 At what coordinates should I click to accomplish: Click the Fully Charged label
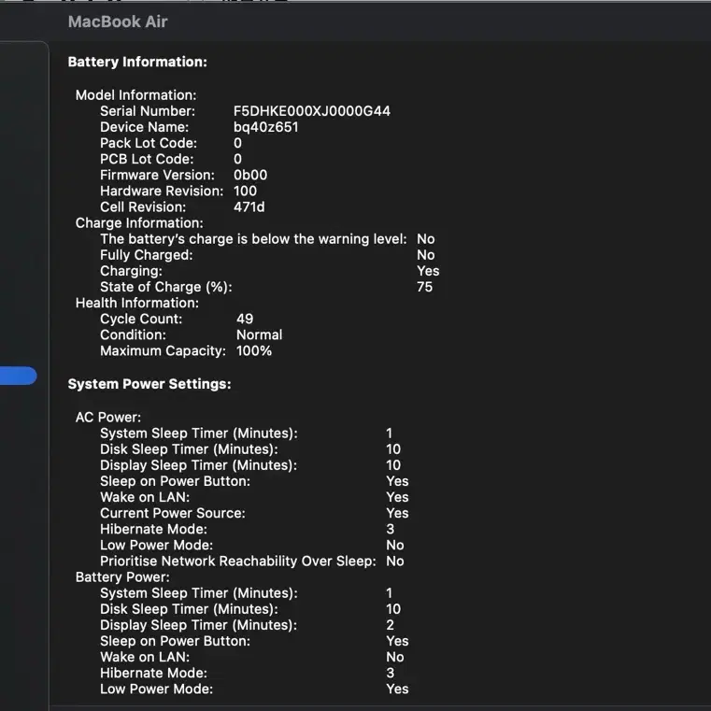tap(147, 255)
